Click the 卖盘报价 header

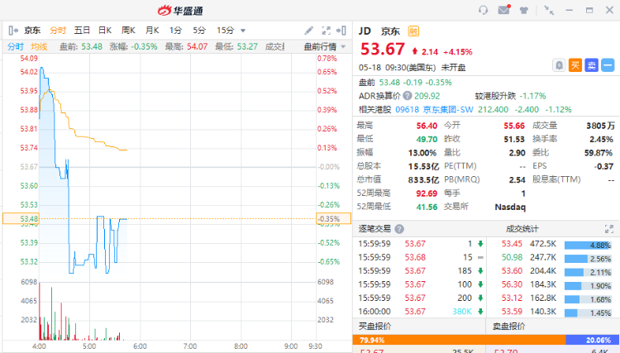[x=509, y=326]
